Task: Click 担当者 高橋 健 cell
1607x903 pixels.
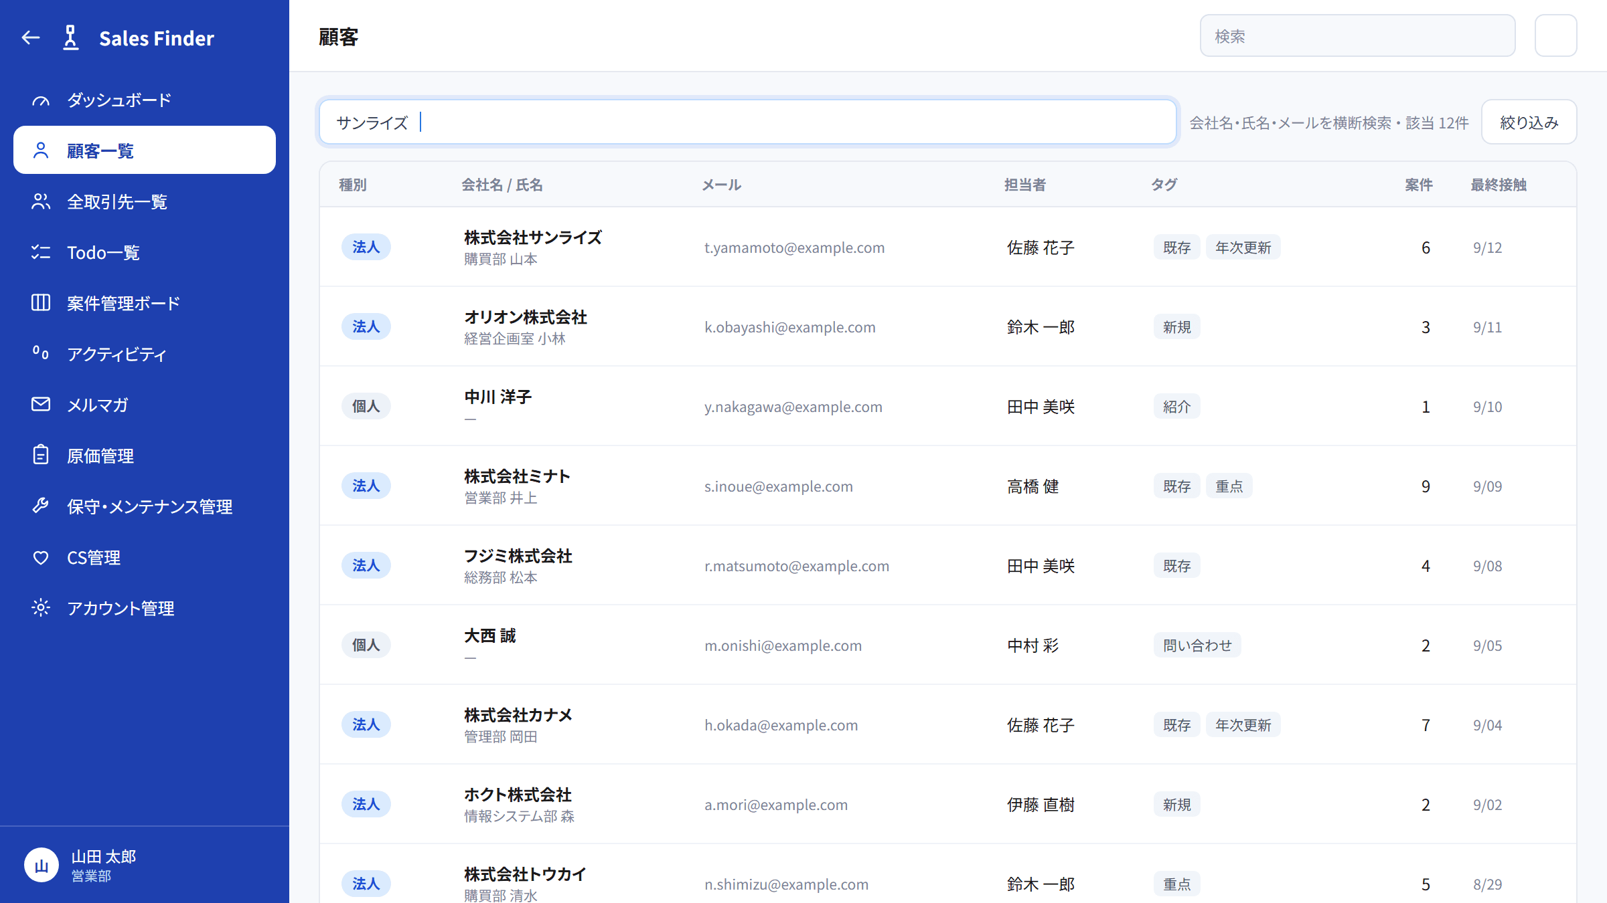Action: pyautogui.click(x=1033, y=486)
